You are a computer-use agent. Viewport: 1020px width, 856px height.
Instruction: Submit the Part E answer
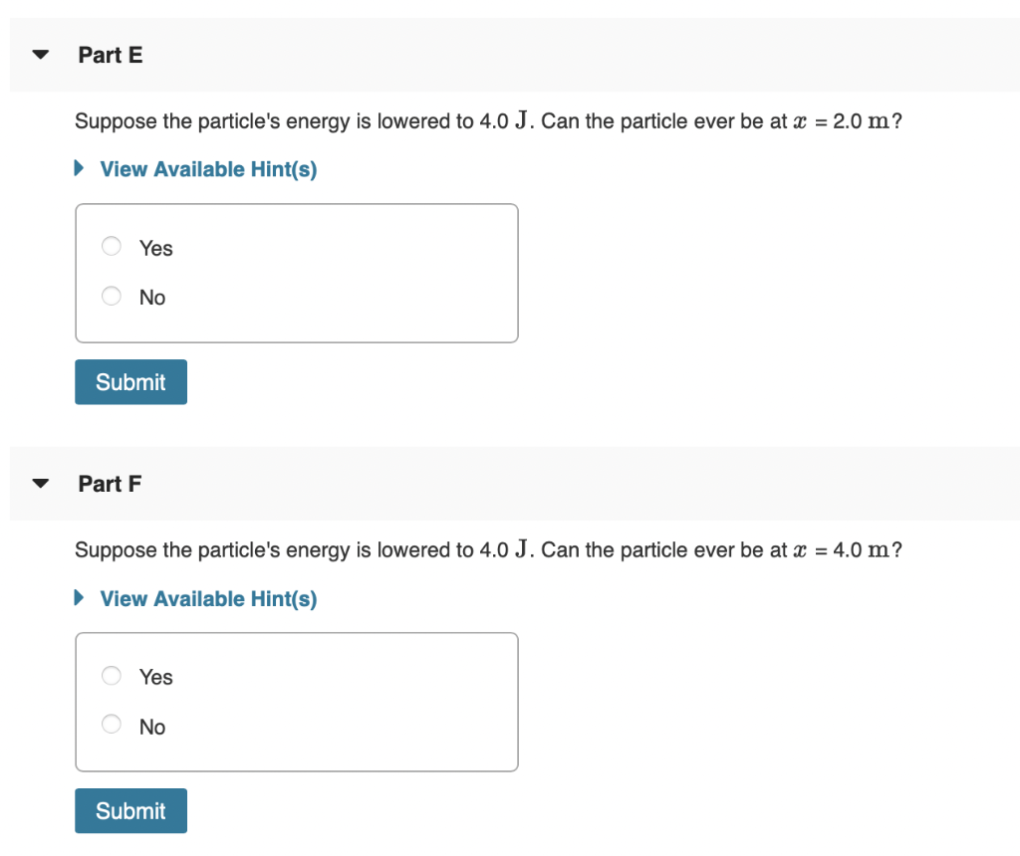coord(130,381)
